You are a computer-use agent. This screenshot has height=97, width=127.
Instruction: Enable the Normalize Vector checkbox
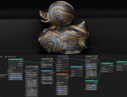(x=27, y=76)
